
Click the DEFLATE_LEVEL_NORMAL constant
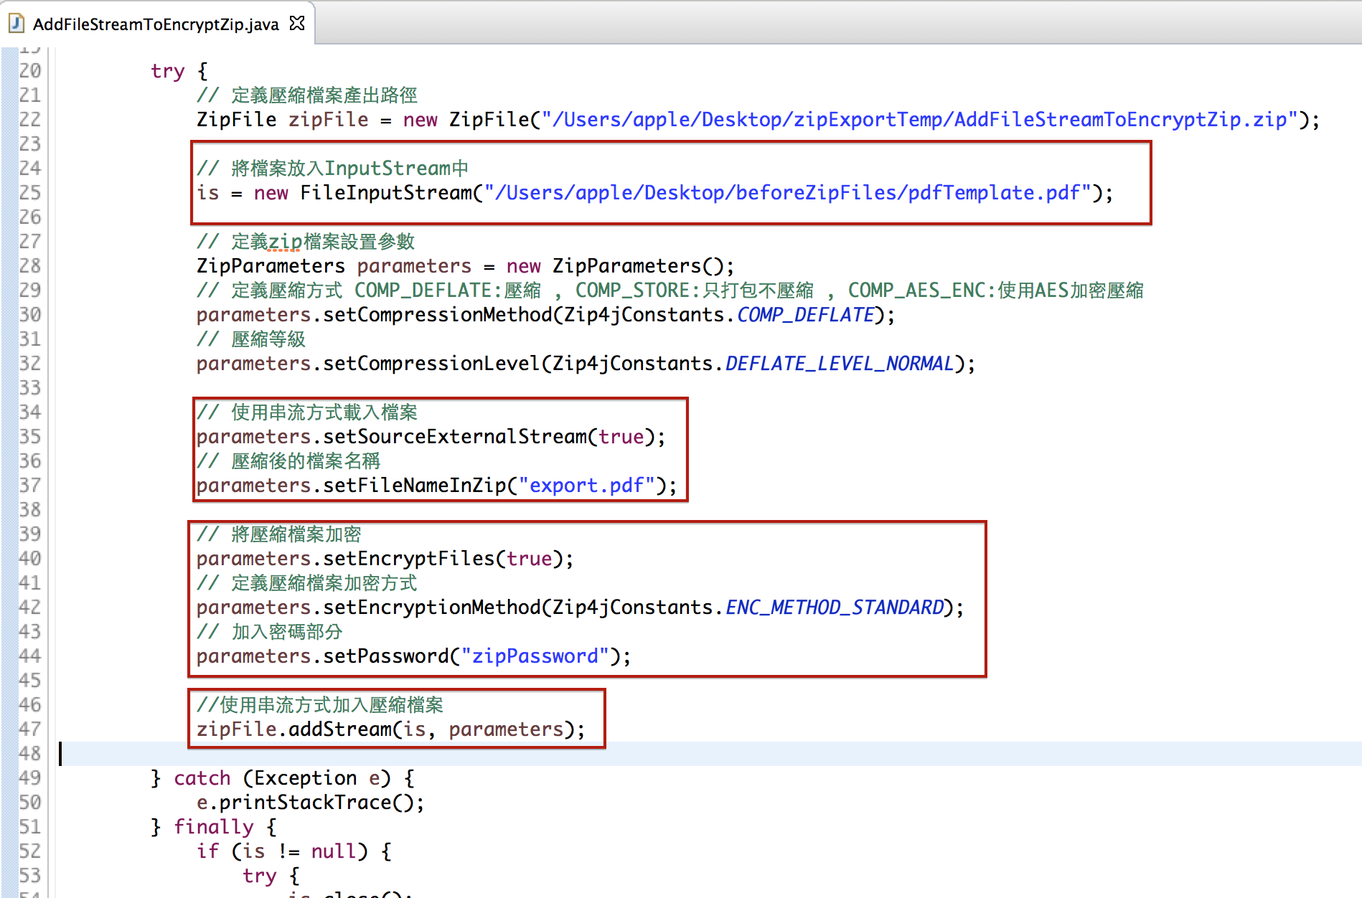click(840, 364)
